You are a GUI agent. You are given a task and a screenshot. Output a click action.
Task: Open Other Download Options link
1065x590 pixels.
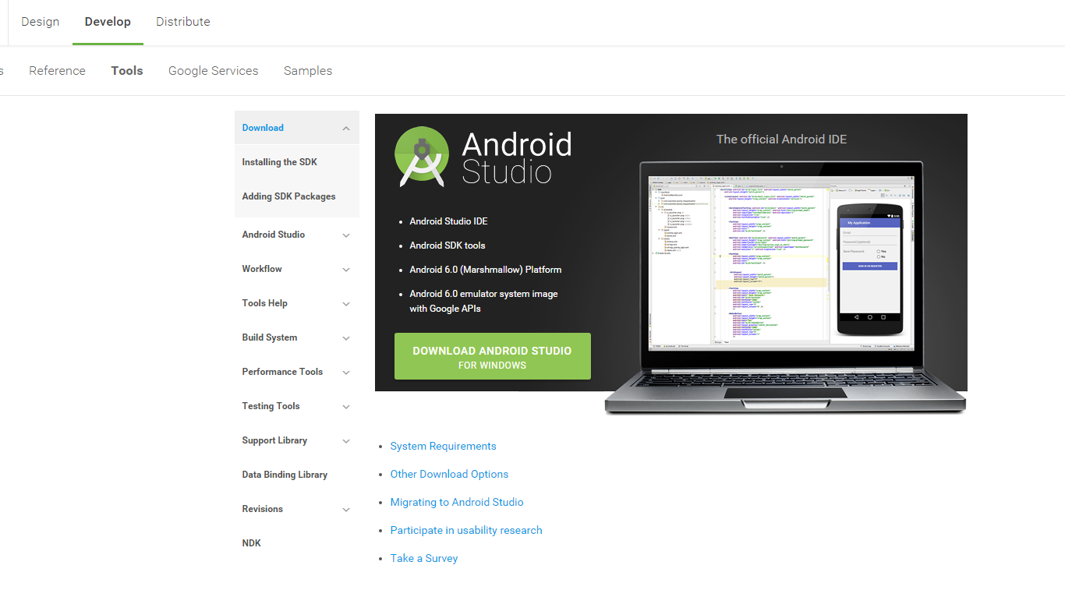(x=449, y=475)
